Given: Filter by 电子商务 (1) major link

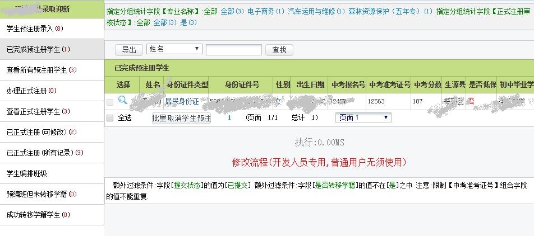Looking at the screenshot, I should [x=266, y=11].
